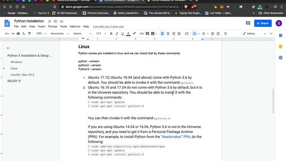Activate the paint format tool
This screenshot has height=161, width=286.
(x=29, y=34)
